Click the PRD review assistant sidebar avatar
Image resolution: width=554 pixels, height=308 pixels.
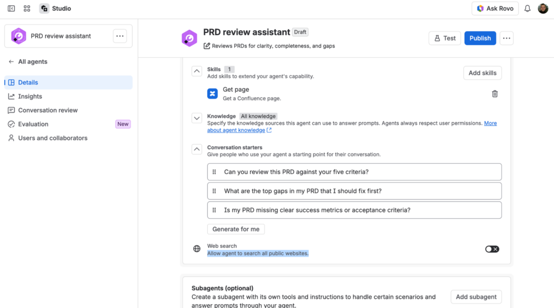click(x=18, y=36)
